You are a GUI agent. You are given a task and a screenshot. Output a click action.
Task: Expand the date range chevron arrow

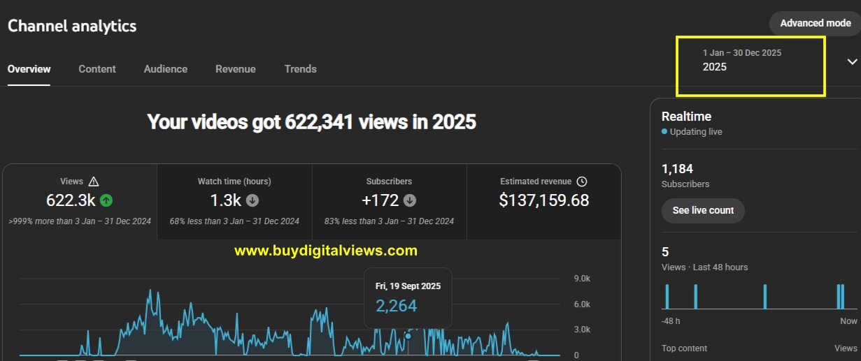click(x=852, y=61)
